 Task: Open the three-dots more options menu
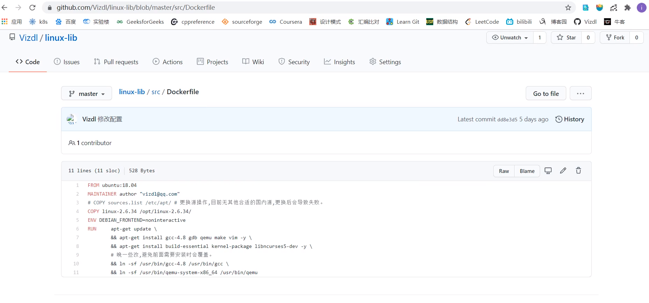click(x=581, y=93)
